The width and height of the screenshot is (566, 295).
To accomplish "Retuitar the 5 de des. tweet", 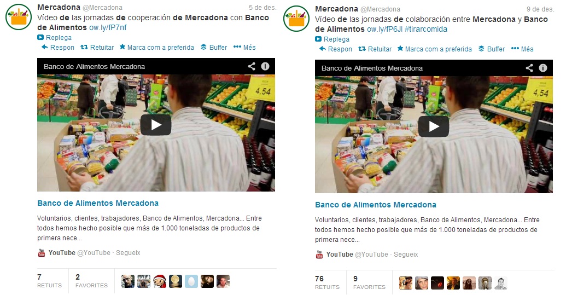I will click(97, 47).
